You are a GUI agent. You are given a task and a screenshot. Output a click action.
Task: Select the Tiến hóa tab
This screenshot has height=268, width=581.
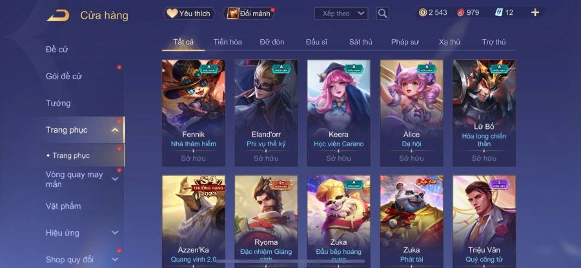[x=227, y=42]
